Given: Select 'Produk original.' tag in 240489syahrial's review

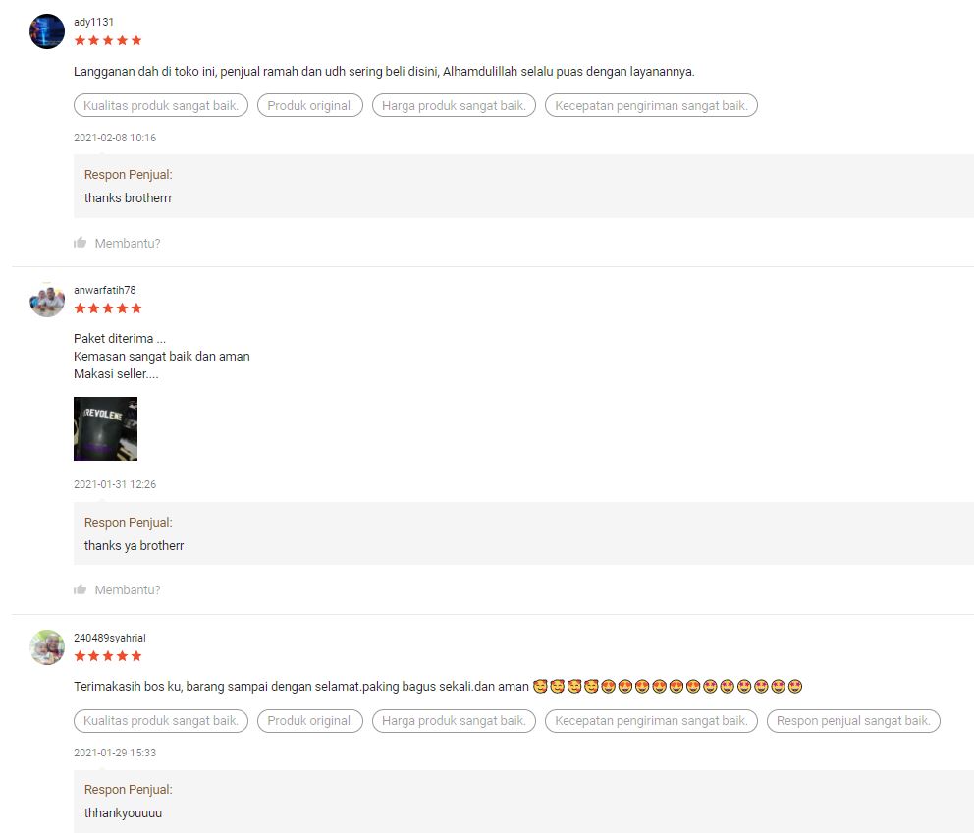Looking at the screenshot, I should [x=310, y=721].
